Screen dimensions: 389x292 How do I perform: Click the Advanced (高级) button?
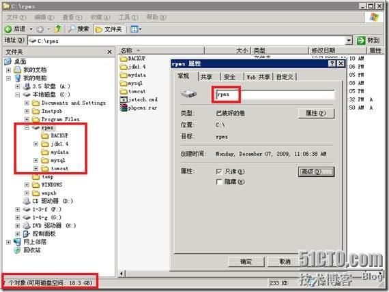(316, 172)
